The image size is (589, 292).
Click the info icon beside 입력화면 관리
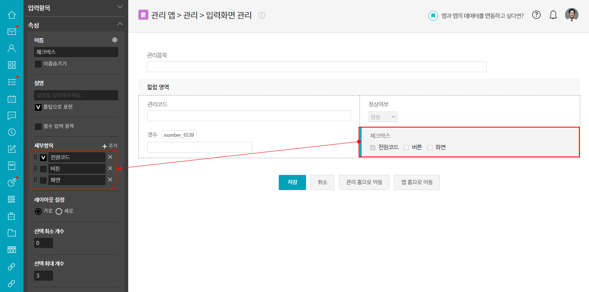(262, 16)
